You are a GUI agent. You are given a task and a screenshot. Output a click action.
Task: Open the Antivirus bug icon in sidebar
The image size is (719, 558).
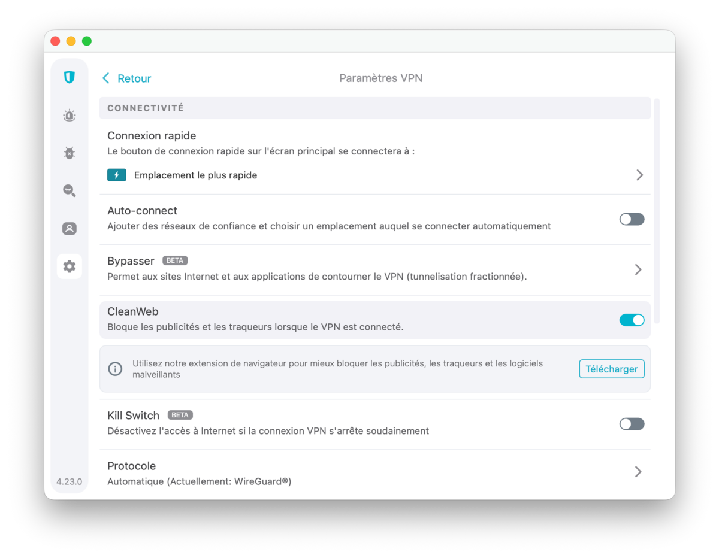[70, 153]
